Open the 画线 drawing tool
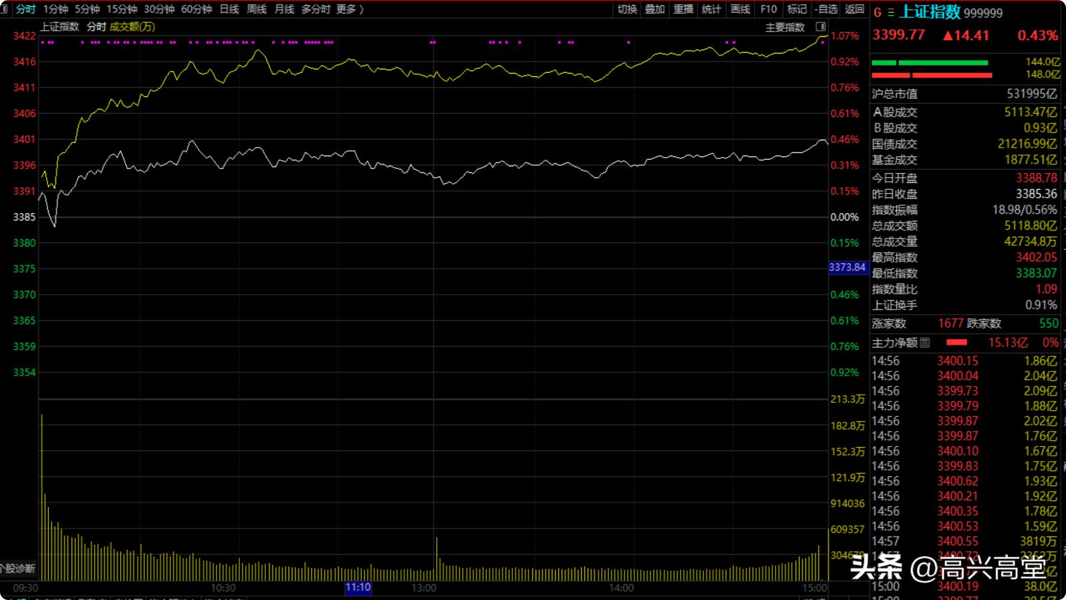The width and height of the screenshot is (1066, 600). pyautogui.click(x=740, y=9)
